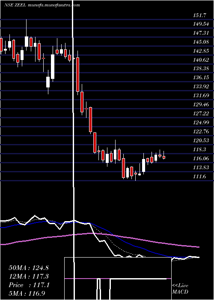Click the 111.6 lowest price label
The width and height of the screenshot is (214, 300).
[200, 177]
